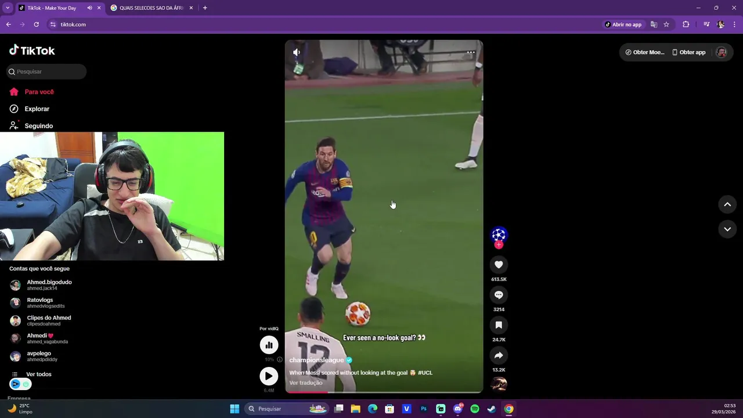
Task: Open the media controls icon in toolbar
Action: tap(706, 24)
